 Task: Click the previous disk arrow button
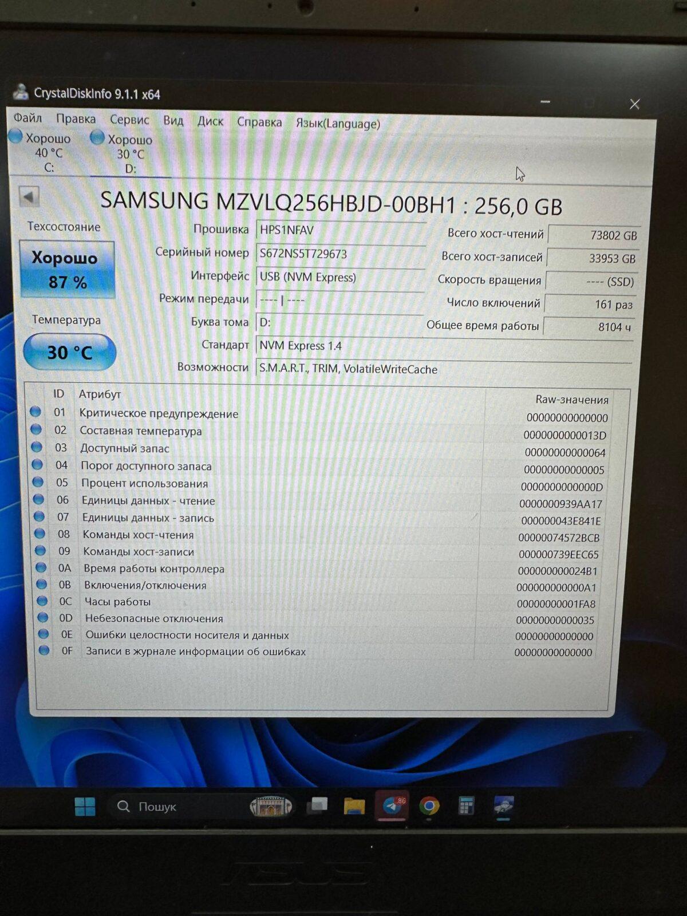(x=29, y=197)
